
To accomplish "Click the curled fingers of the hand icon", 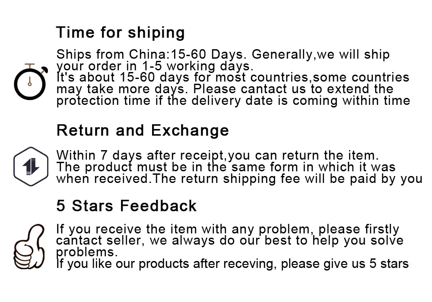I will pos(23,256).
